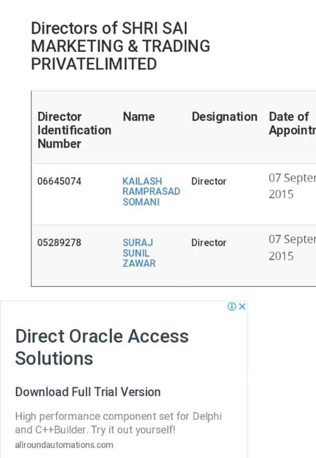Click Director designation in Kailash's row

pyautogui.click(x=209, y=181)
